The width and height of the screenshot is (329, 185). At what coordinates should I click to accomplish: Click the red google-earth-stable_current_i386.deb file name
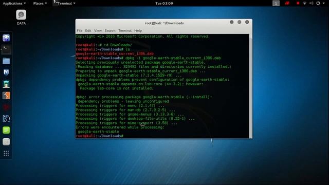115,53
